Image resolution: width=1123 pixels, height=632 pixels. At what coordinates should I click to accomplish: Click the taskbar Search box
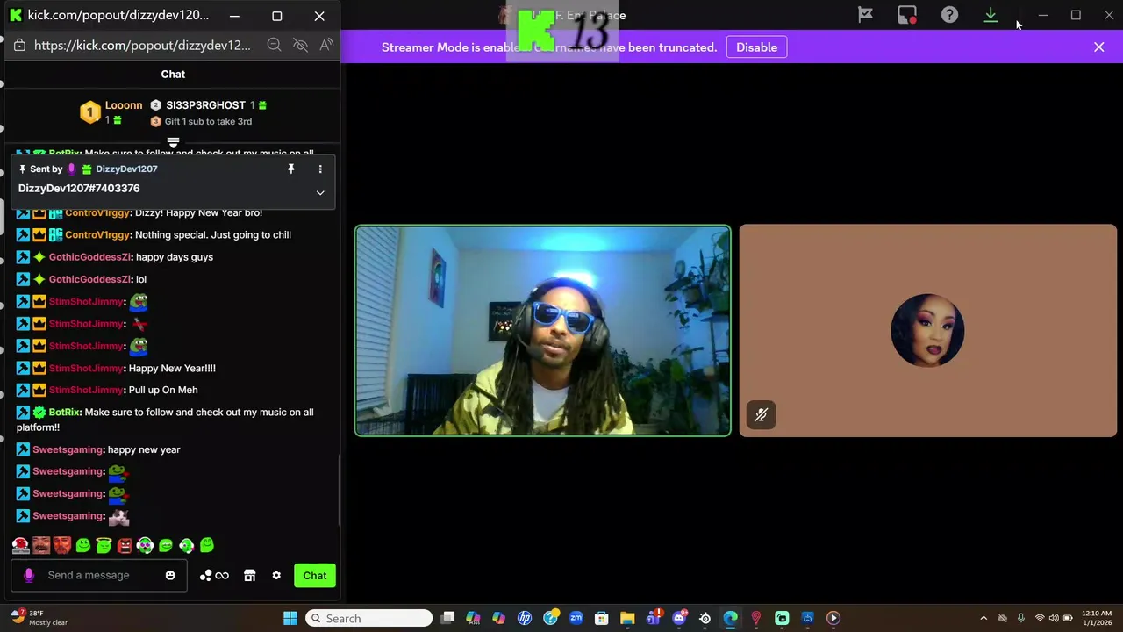coord(369,618)
